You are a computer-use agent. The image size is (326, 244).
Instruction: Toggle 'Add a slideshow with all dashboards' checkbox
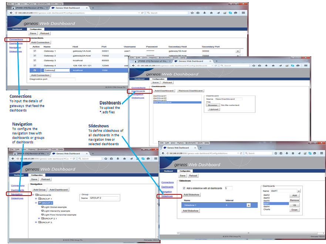(x=184, y=188)
